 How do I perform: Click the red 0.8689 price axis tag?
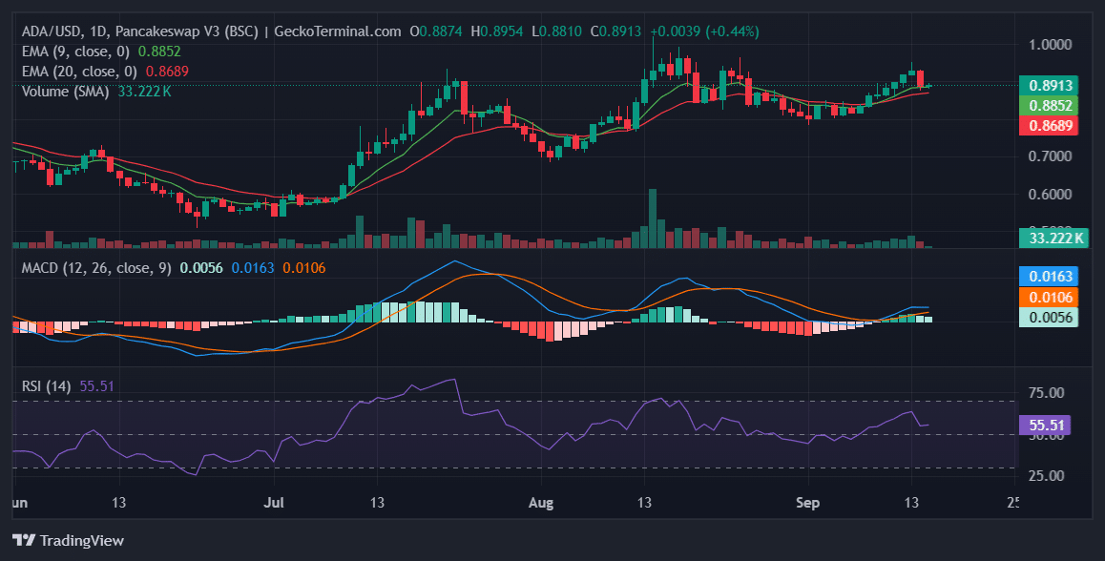(1048, 125)
